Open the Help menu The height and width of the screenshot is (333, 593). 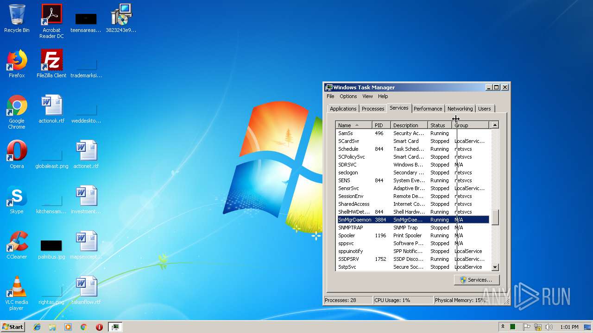coord(383,96)
